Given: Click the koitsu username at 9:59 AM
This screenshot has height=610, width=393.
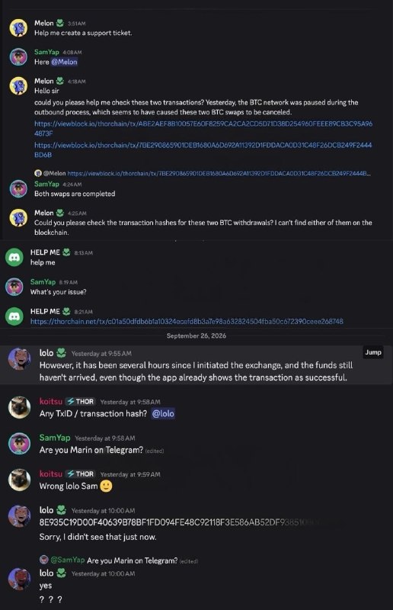Looking at the screenshot, I should point(51,474).
